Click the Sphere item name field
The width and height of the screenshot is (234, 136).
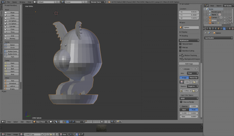[191, 27]
